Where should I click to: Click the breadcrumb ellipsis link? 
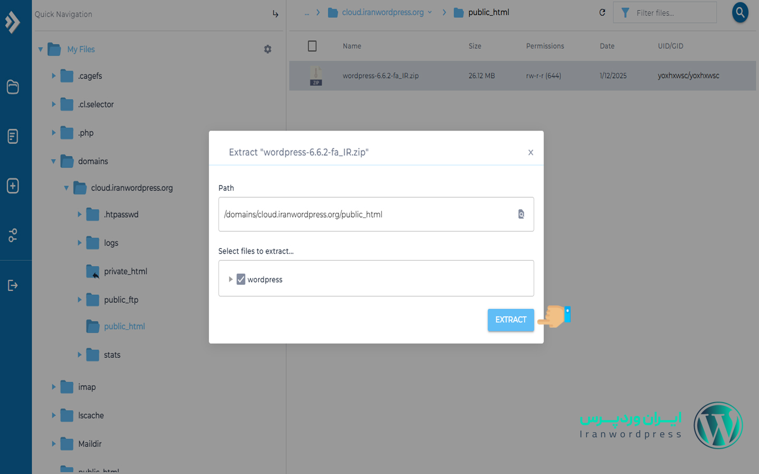(x=307, y=13)
